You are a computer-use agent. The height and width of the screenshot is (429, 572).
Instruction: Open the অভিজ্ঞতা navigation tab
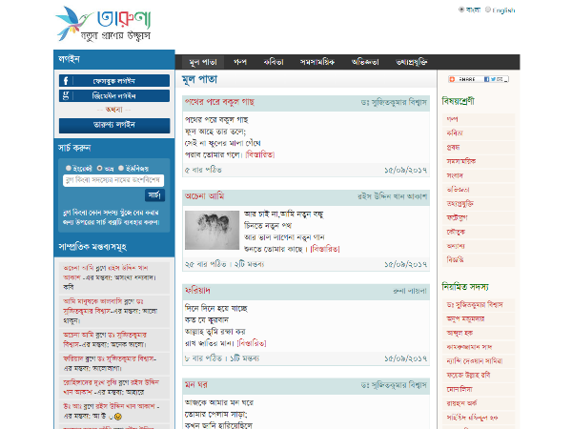[x=365, y=62]
